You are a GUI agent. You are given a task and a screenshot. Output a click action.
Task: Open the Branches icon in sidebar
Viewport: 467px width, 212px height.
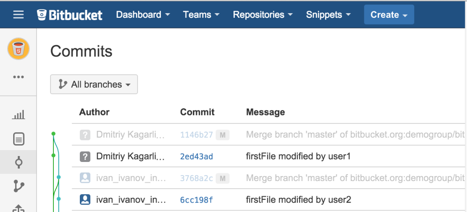pos(18,186)
